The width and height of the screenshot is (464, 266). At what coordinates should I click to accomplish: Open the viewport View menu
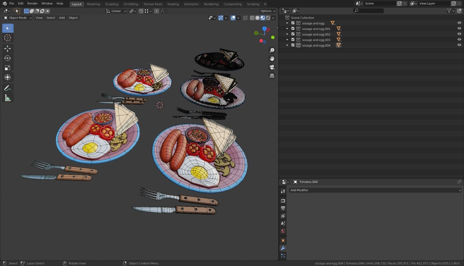pyautogui.click(x=39, y=18)
